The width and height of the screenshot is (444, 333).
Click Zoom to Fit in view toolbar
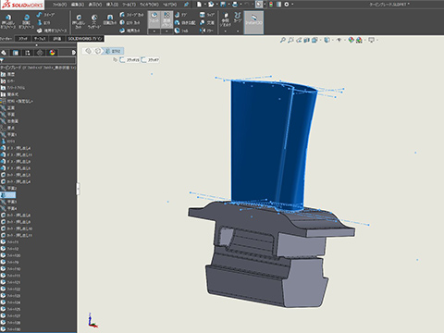(283, 40)
